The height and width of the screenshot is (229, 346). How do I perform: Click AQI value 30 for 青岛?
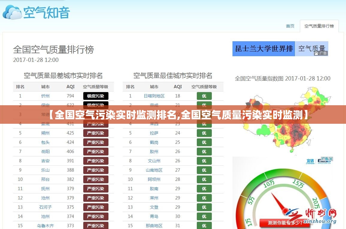tap(178, 216)
